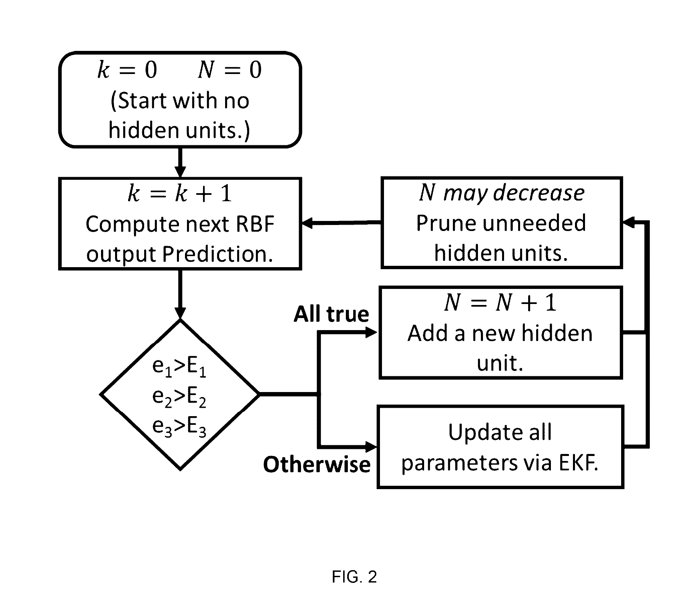Click the error condition diamond decision node
680x615 pixels.
(157, 349)
